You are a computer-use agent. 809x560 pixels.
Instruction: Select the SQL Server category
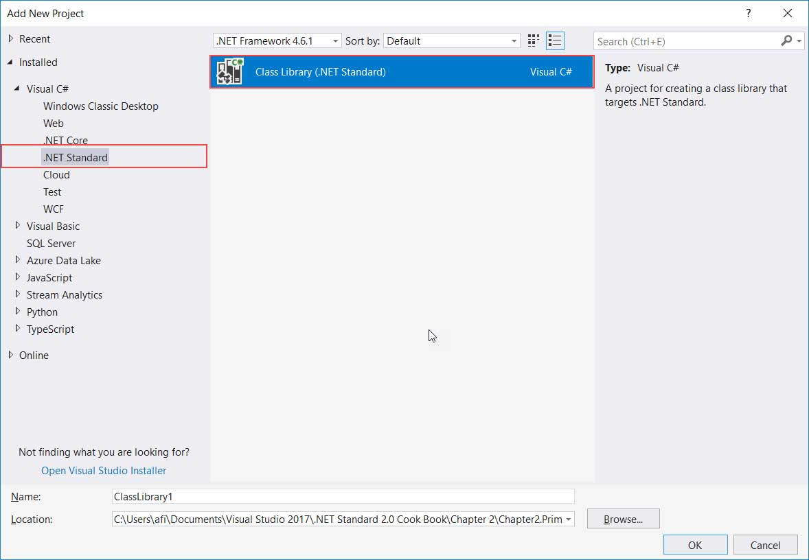pos(51,244)
